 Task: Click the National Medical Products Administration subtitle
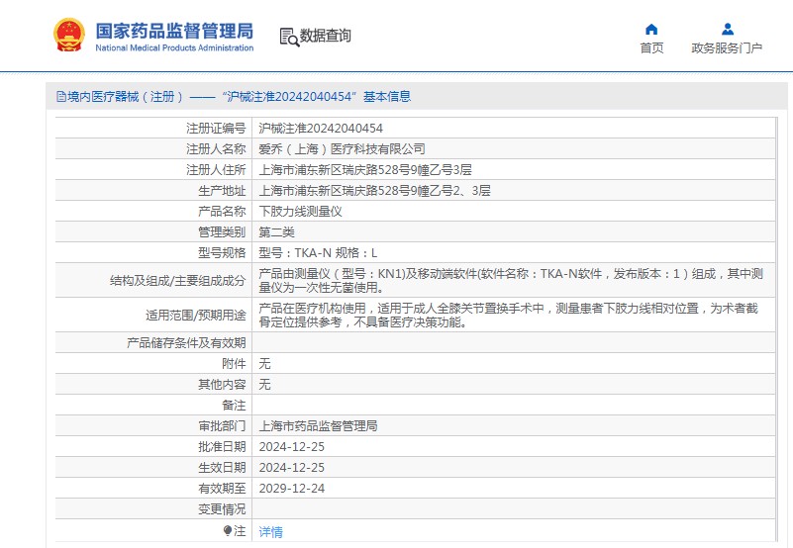pyautogui.click(x=174, y=48)
